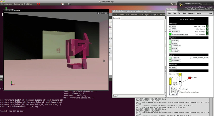Viewport: 214px width, 116px height.
Task: Click the start message box in Pd
Action: coord(177,92)
